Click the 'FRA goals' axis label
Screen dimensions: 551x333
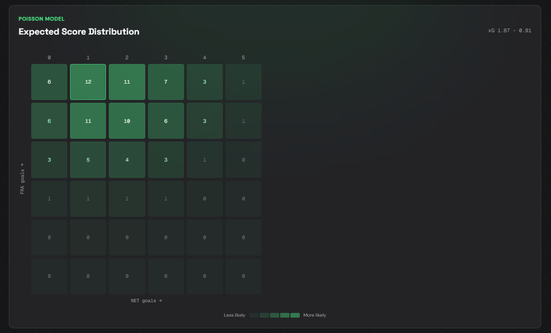[x=22, y=179]
